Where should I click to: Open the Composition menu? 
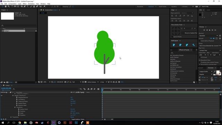(12, 4)
